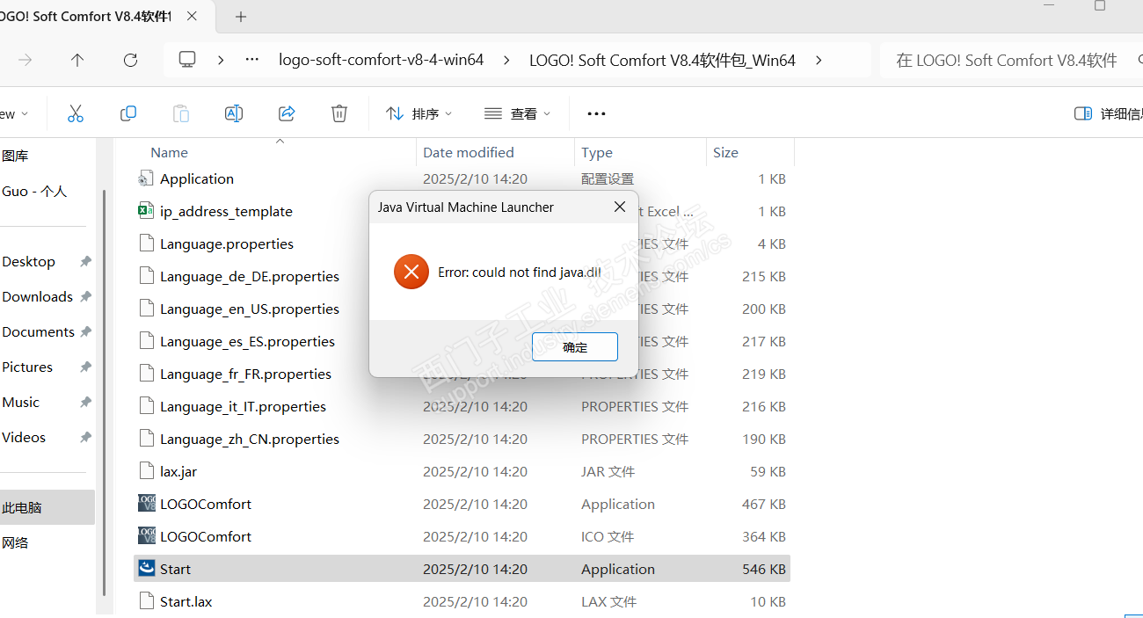Click the search box in Explorer
This screenshot has height=618, width=1143.
(x=1011, y=60)
